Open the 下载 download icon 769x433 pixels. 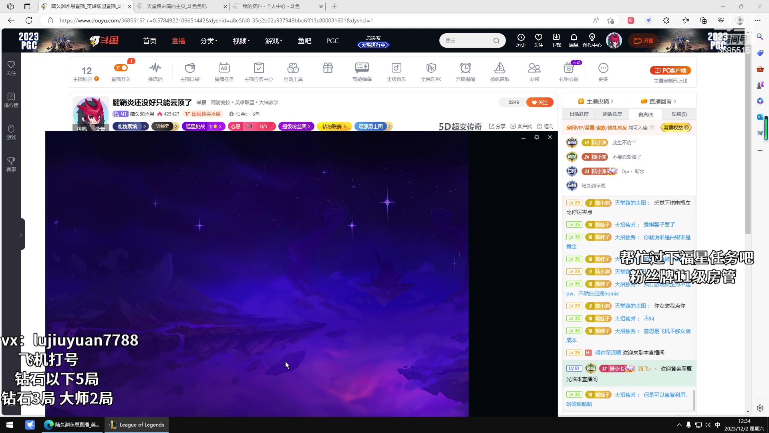pos(556,40)
